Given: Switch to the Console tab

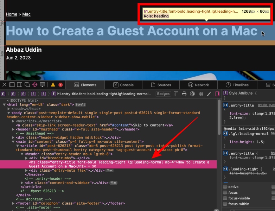Looking at the screenshot, I should point(123,85).
